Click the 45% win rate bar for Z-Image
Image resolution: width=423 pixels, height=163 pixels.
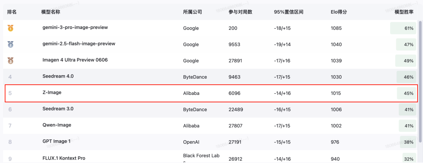pos(407,93)
